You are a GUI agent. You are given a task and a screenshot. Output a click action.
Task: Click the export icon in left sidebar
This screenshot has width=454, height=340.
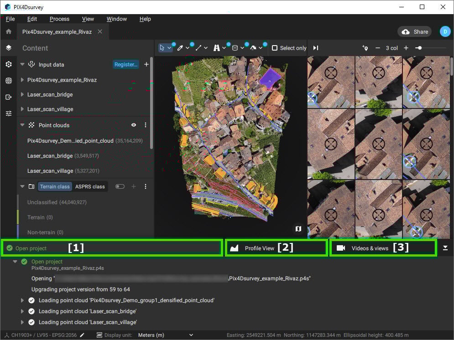8,97
